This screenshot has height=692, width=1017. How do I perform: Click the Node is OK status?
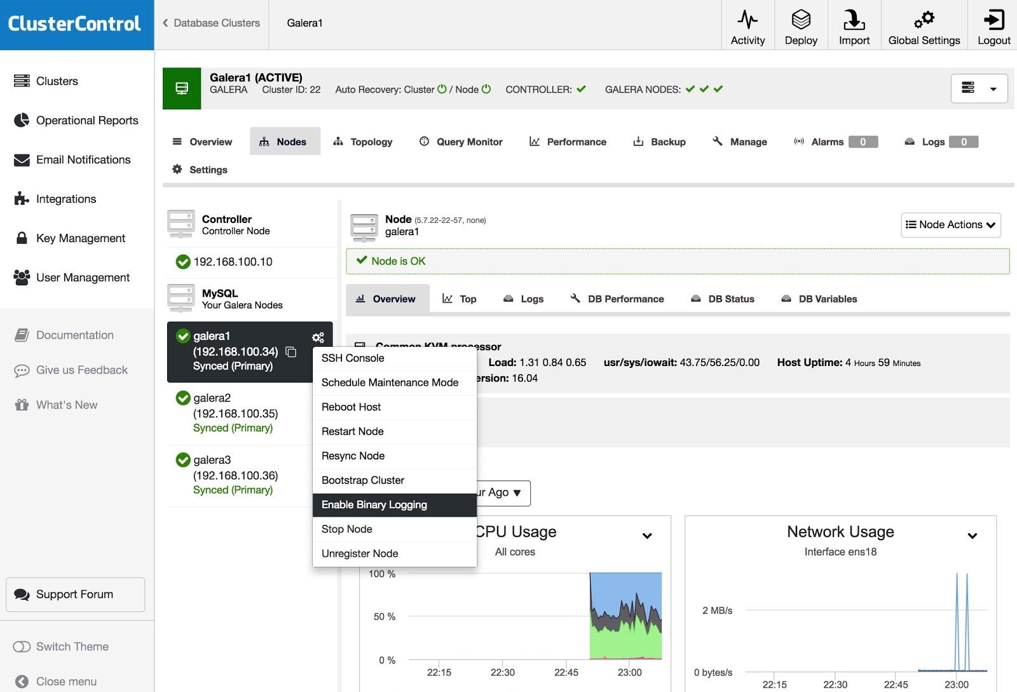click(x=678, y=261)
